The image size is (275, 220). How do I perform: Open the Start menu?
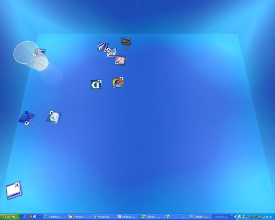(10, 217)
